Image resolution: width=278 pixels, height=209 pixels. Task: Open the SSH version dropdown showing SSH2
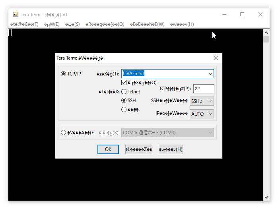point(202,101)
